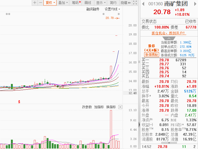Click 涨停成交额 value 5125.70万

pyautogui.click(x=187, y=55)
